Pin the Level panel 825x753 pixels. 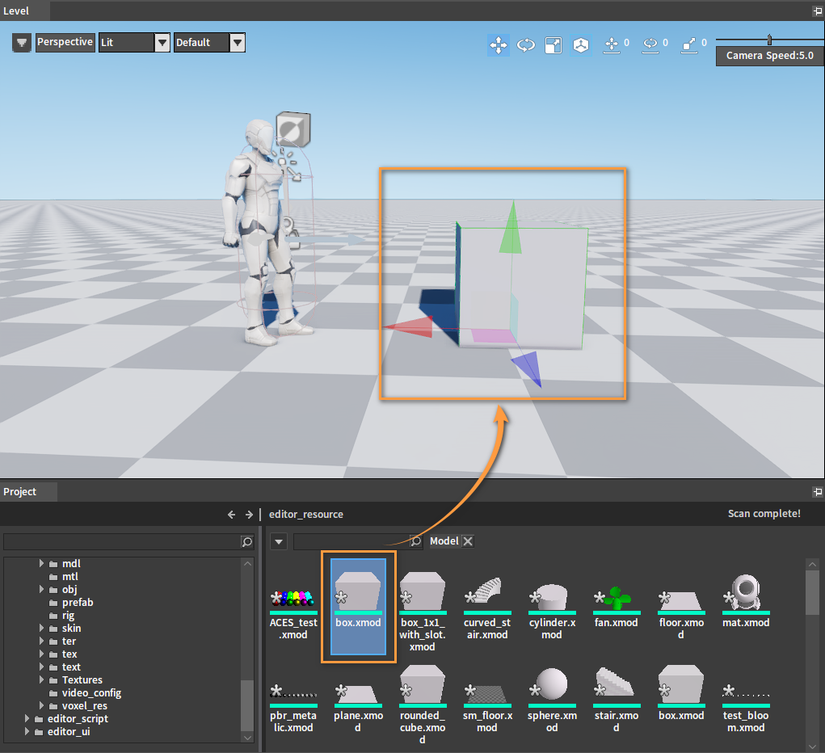click(x=818, y=11)
